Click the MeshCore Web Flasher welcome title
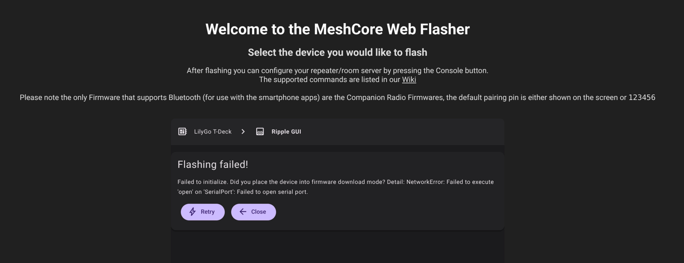The image size is (684, 263). click(x=337, y=29)
